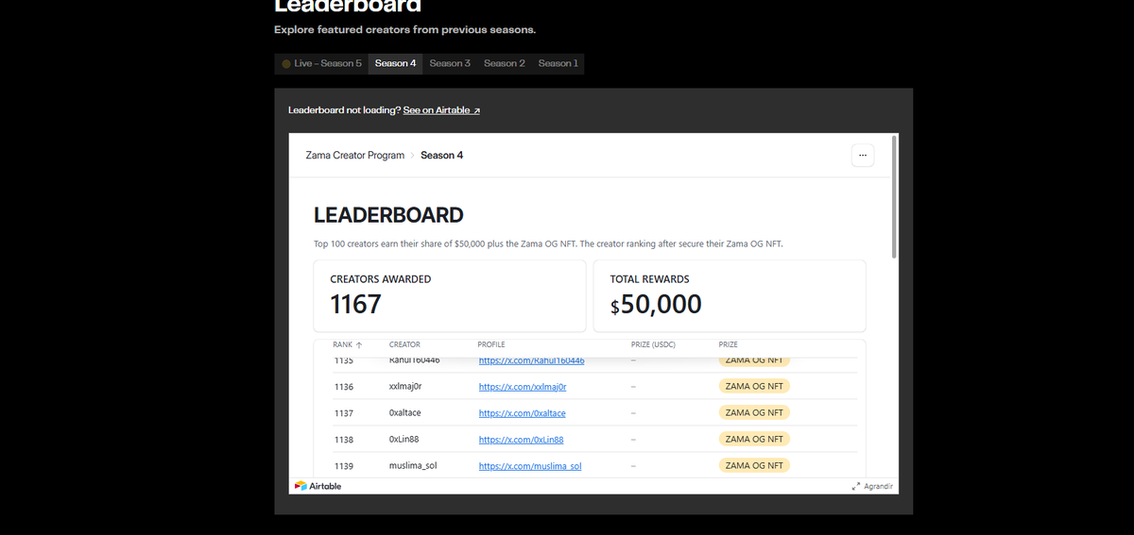Click ZAMA OG NFT badge for xxlmaj0r
The width and height of the screenshot is (1134, 535).
[x=754, y=386]
